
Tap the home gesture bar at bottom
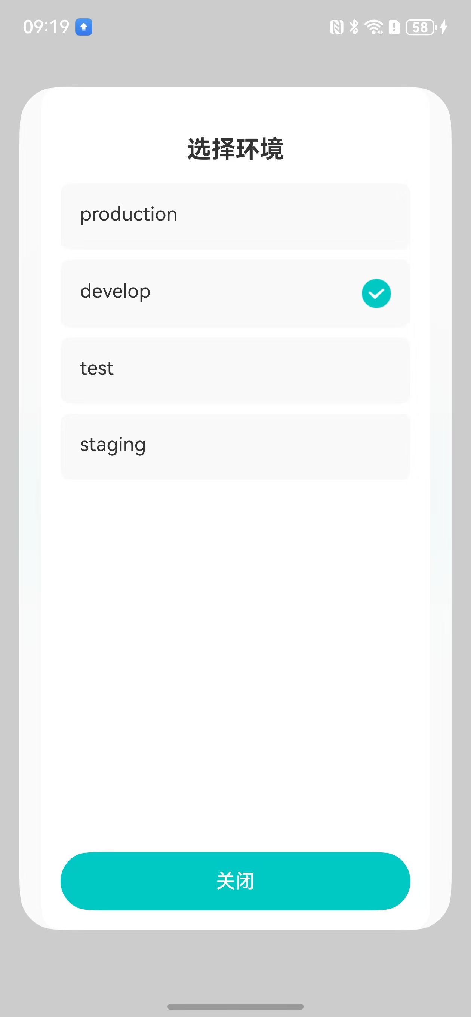(x=235, y=1006)
